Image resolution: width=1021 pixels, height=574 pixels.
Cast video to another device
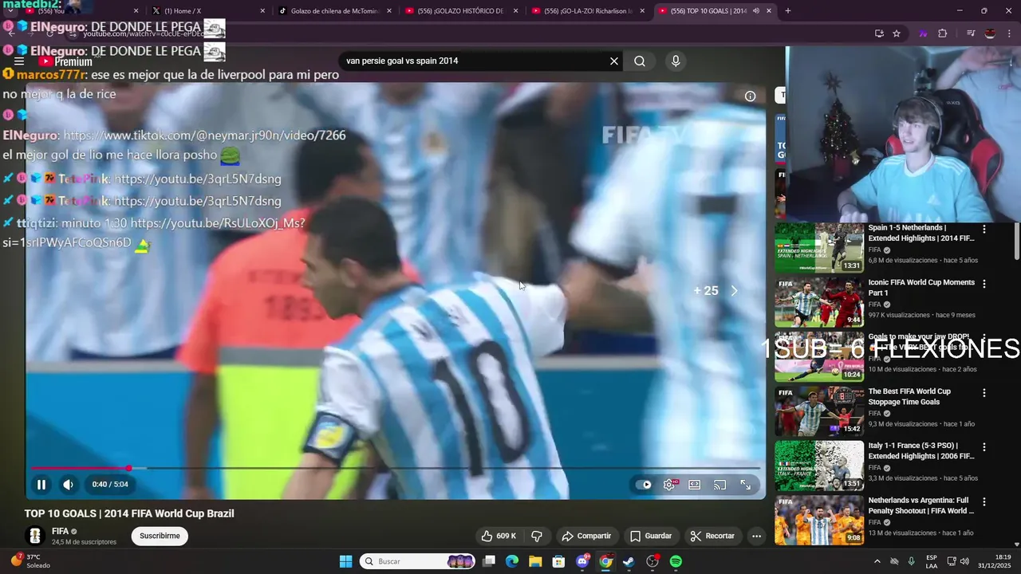[x=720, y=484]
